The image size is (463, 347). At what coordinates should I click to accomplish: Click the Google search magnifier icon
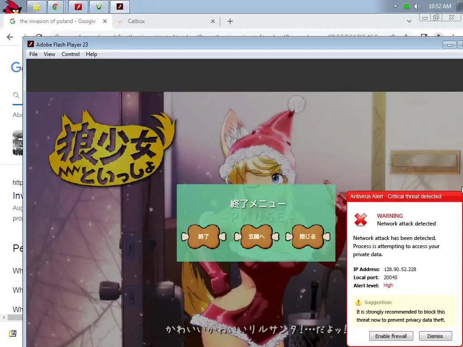coord(16,95)
